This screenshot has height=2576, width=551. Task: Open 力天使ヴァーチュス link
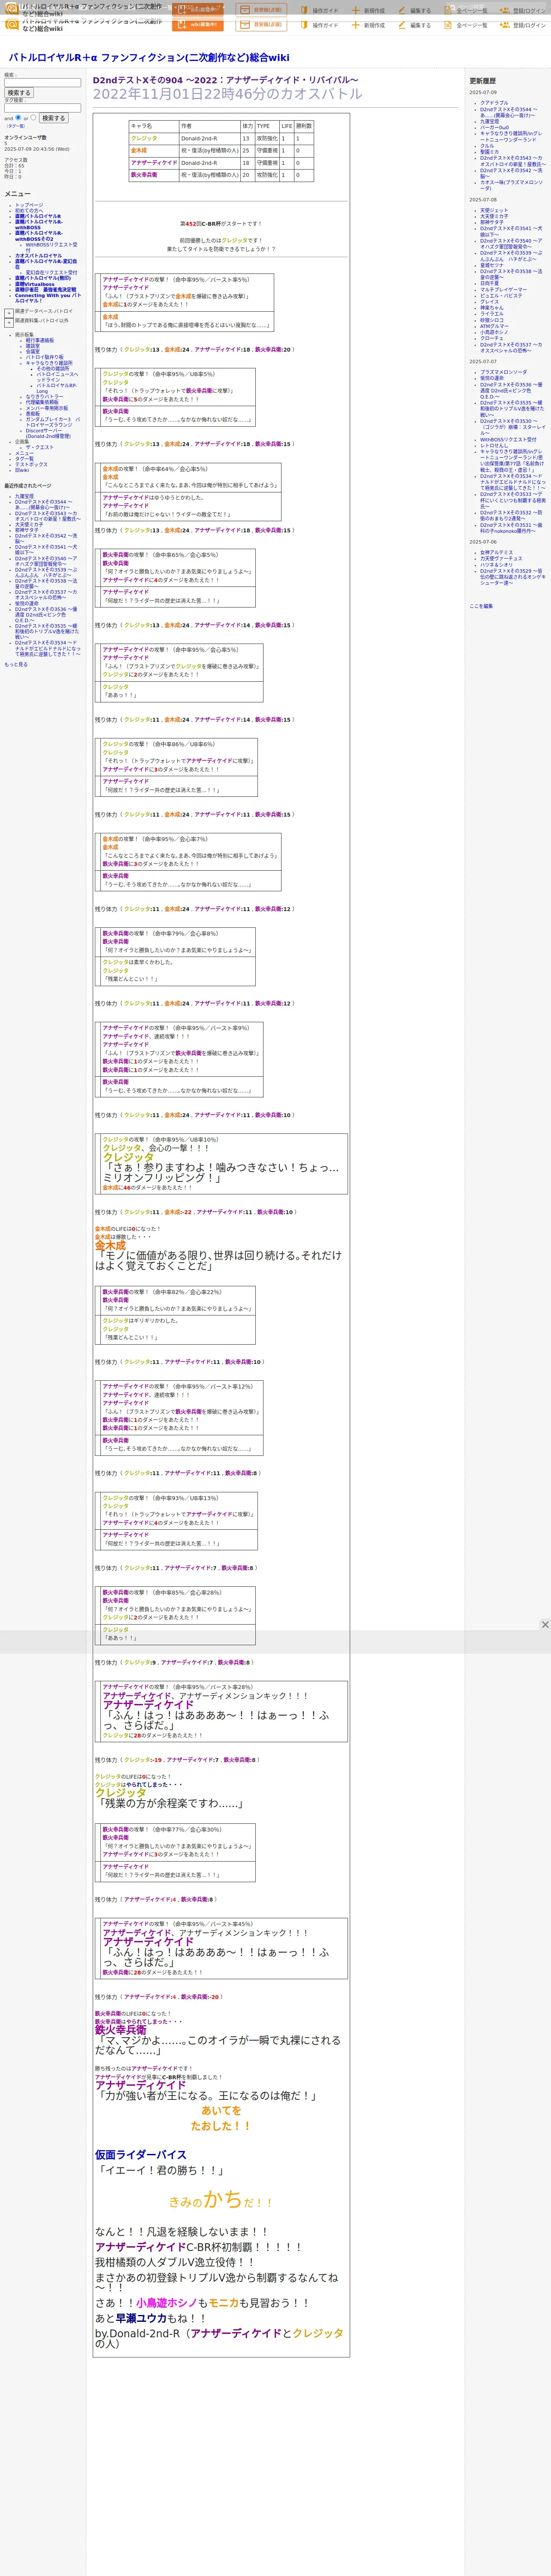click(501, 559)
